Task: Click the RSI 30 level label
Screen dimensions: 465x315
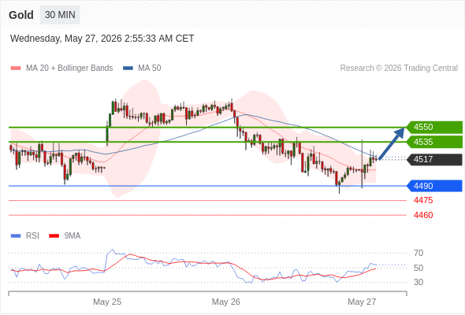Action: (x=418, y=282)
